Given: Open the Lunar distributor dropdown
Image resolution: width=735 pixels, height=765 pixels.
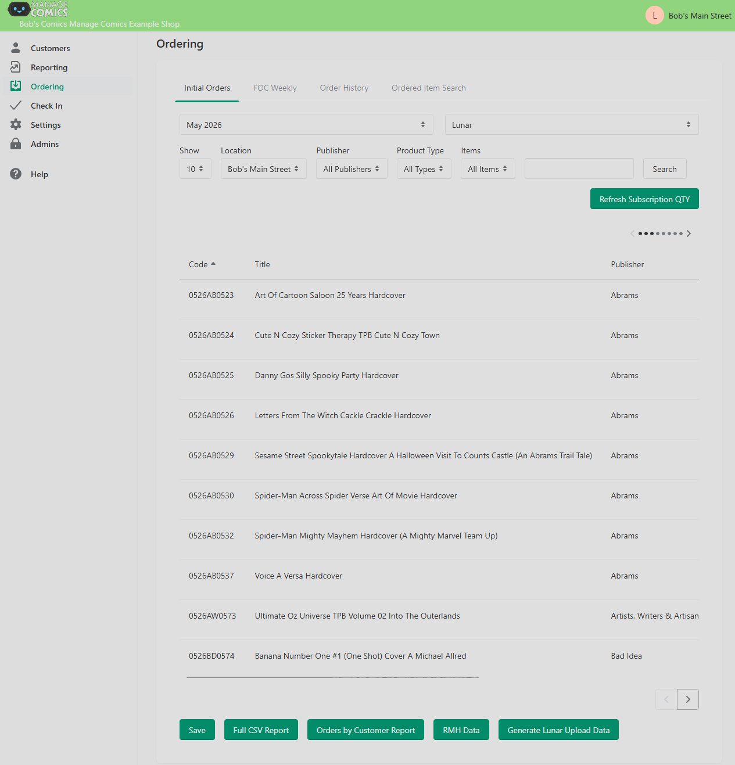Looking at the screenshot, I should (x=572, y=124).
